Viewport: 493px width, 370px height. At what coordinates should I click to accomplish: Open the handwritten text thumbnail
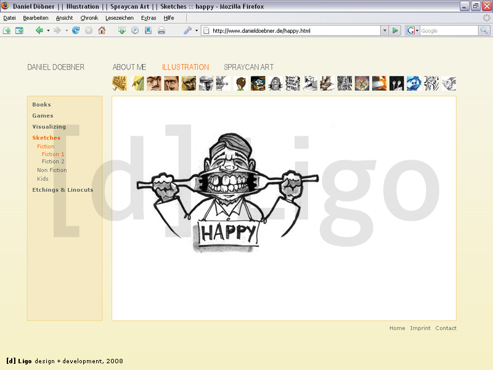pos(292,83)
